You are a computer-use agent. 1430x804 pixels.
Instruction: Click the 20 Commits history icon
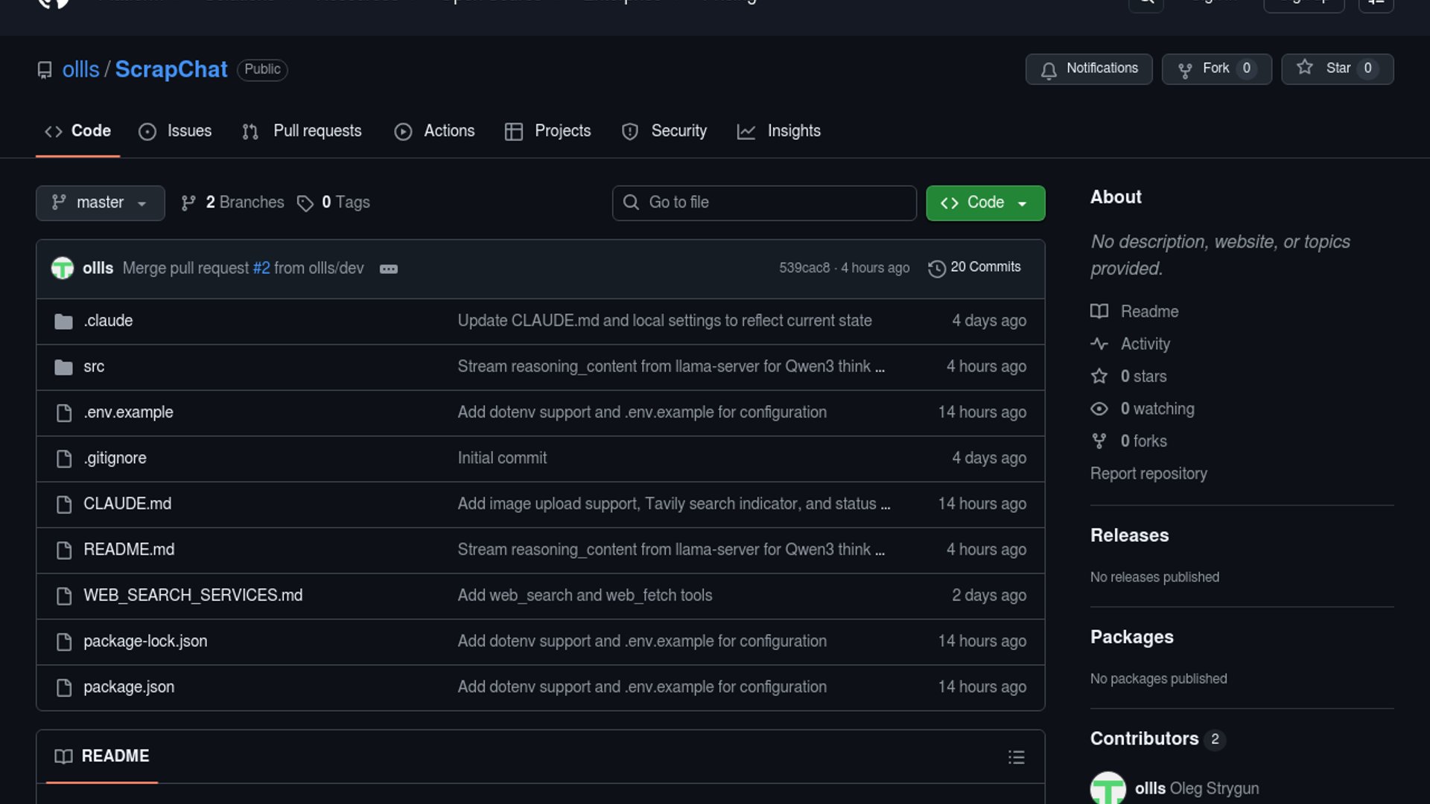pos(936,268)
